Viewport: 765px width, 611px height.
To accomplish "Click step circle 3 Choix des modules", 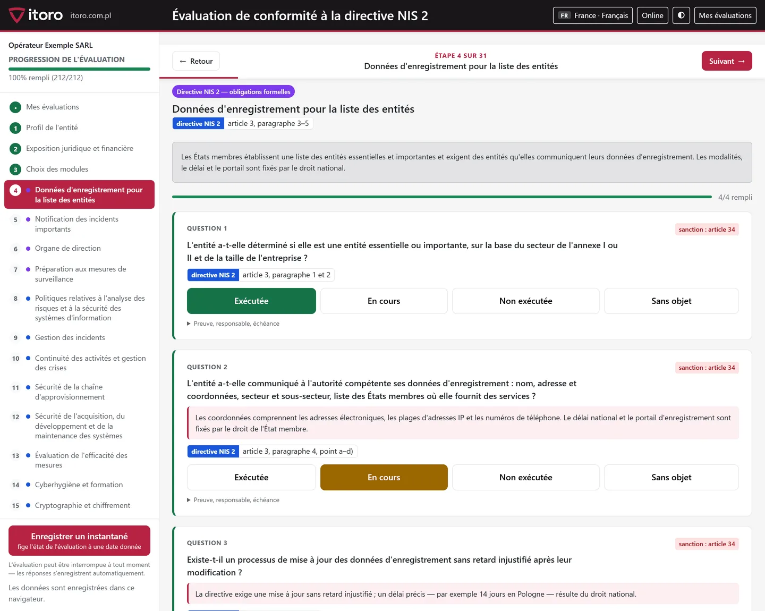I will tap(15, 169).
